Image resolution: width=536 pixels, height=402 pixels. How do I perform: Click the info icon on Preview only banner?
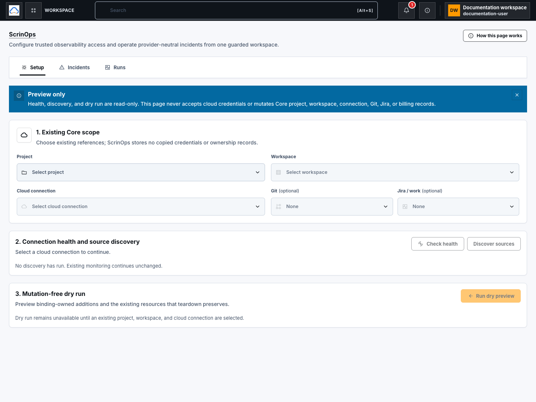click(19, 96)
